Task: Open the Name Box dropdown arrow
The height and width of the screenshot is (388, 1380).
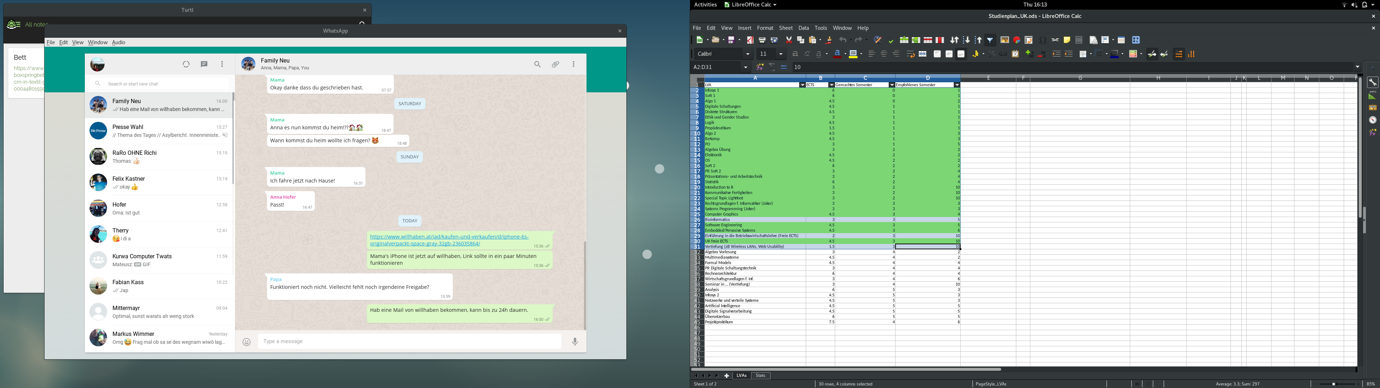Action: (745, 67)
